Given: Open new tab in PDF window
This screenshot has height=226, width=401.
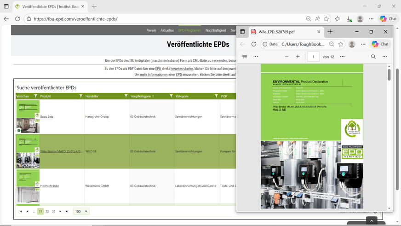Looking at the screenshot, I should (x=330, y=32).
